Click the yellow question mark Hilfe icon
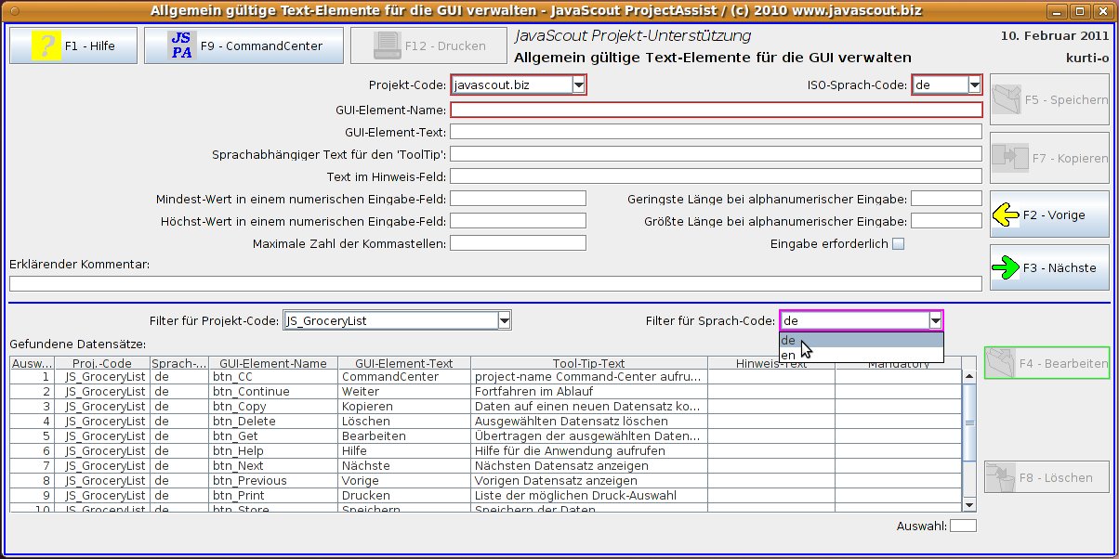1119x559 pixels. pyautogui.click(x=41, y=45)
